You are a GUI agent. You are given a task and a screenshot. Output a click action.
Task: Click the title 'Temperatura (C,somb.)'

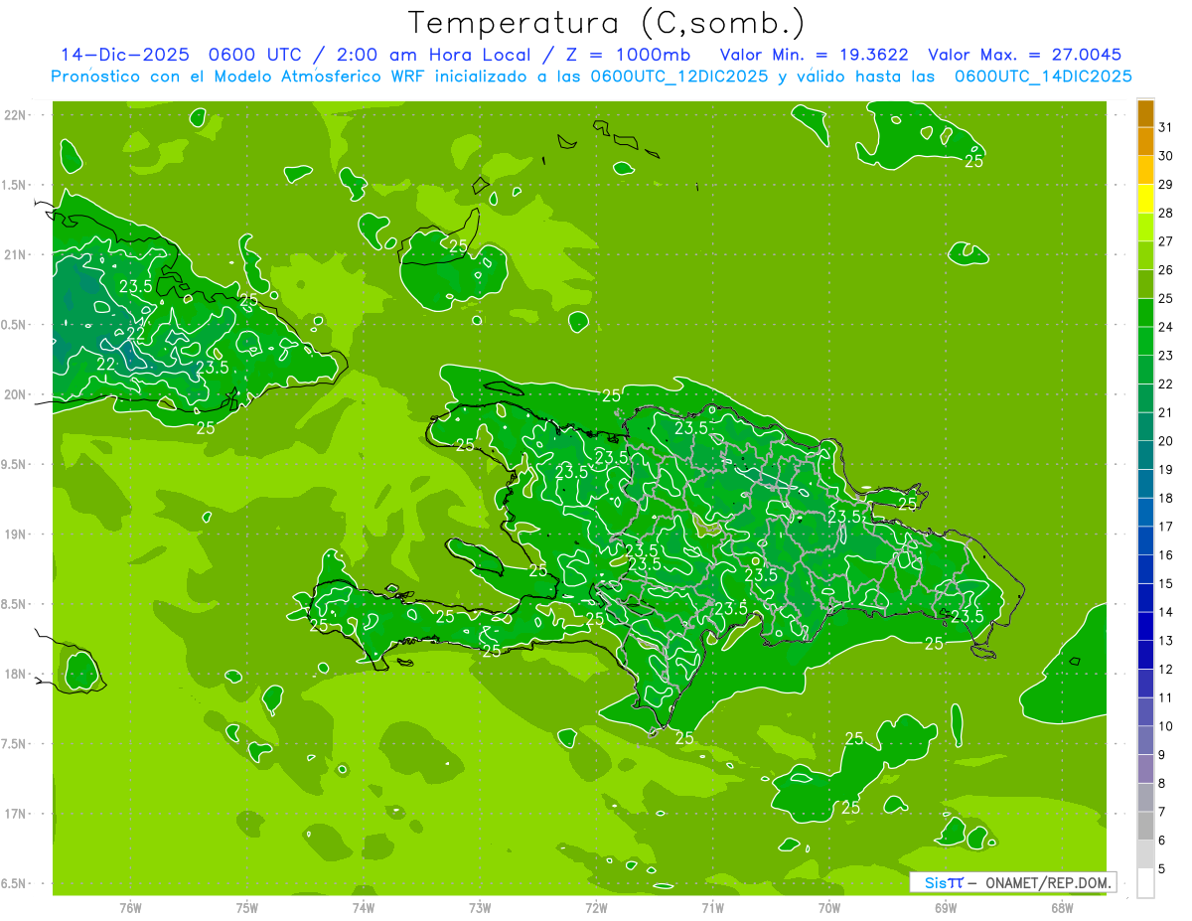pos(605,23)
